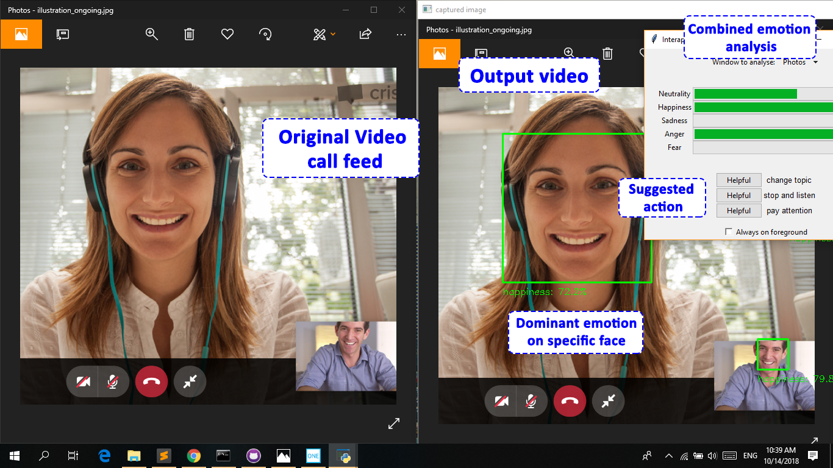Click the magnifier icon in the captured image window
The width and height of the screenshot is (833, 468).
point(569,53)
